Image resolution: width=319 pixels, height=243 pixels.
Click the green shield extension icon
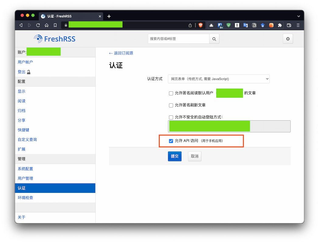click(228, 25)
